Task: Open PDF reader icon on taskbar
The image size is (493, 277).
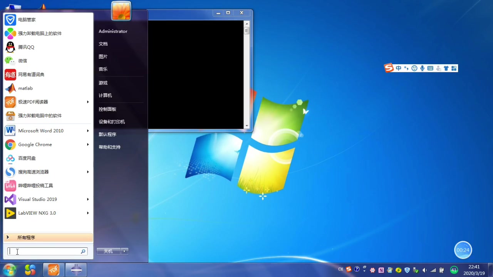Action: 54,270
